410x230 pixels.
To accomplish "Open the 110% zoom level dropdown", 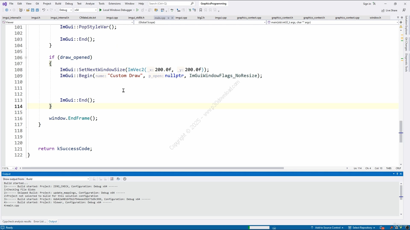I will tap(8, 168).
